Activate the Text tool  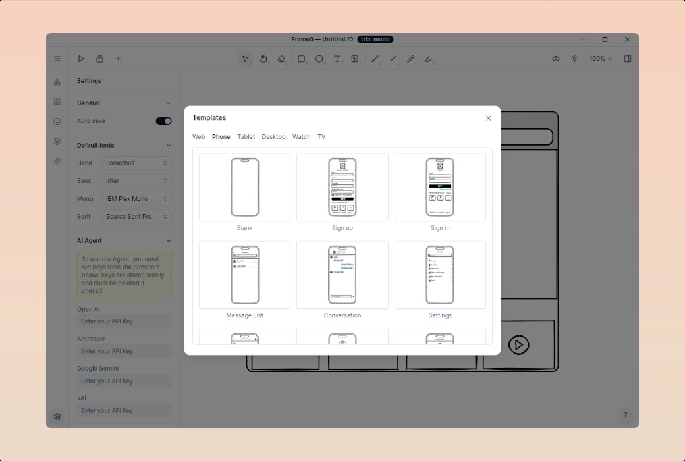337,59
